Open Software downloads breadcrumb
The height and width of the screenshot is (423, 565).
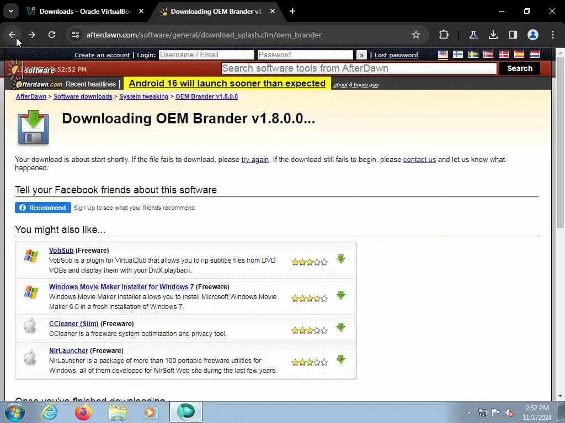[83, 96]
